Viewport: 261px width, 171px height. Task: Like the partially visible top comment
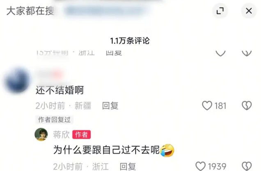pyautogui.click(x=220, y=53)
